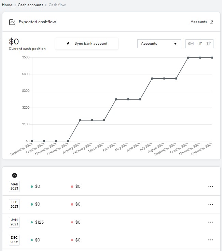
Task: Go to Cash accounts breadcrumb
Action: [x=30, y=5]
